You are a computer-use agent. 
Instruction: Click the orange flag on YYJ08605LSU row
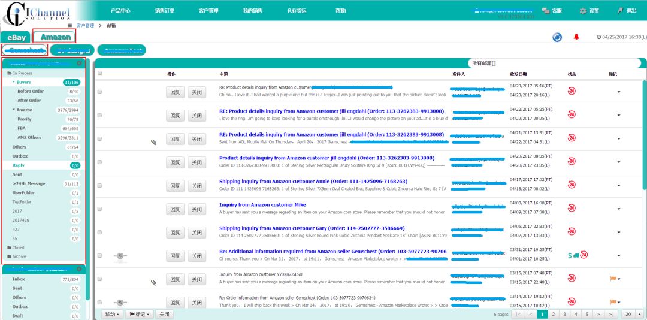tap(613, 279)
